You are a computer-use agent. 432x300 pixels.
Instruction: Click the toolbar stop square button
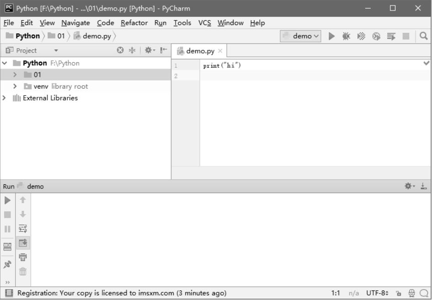click(406, 36)
